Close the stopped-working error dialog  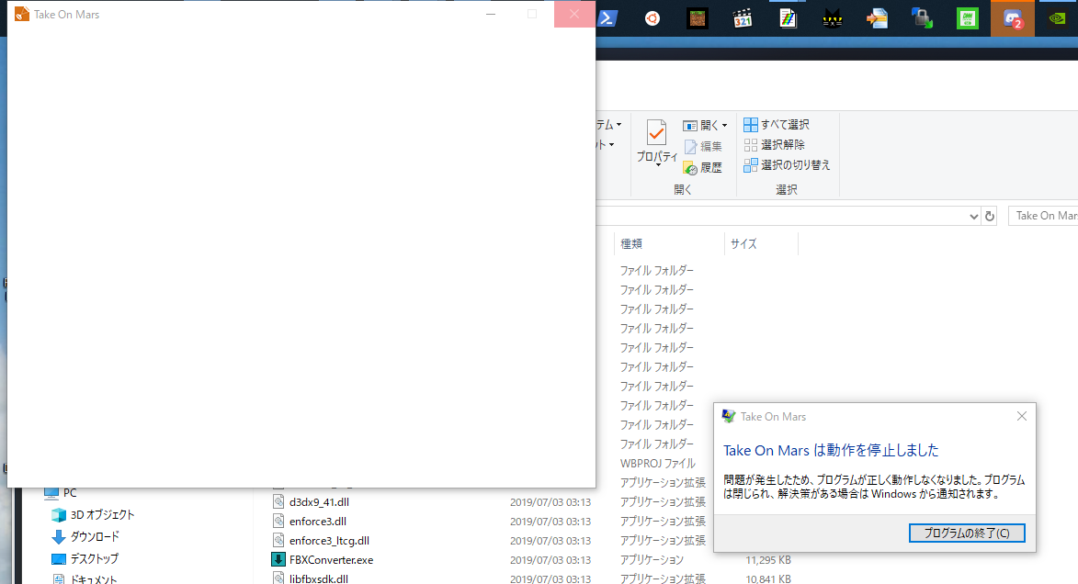click(1022, 416)
